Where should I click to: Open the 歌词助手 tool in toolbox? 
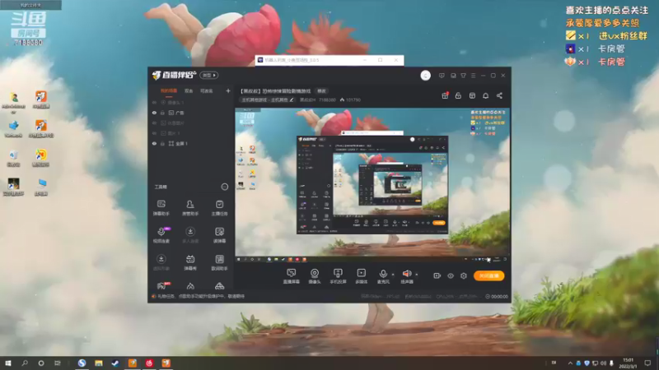point(219,262)
